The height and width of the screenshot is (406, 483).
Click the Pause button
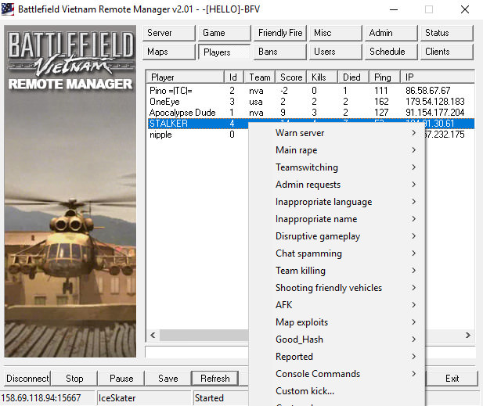tap(121, 379)
